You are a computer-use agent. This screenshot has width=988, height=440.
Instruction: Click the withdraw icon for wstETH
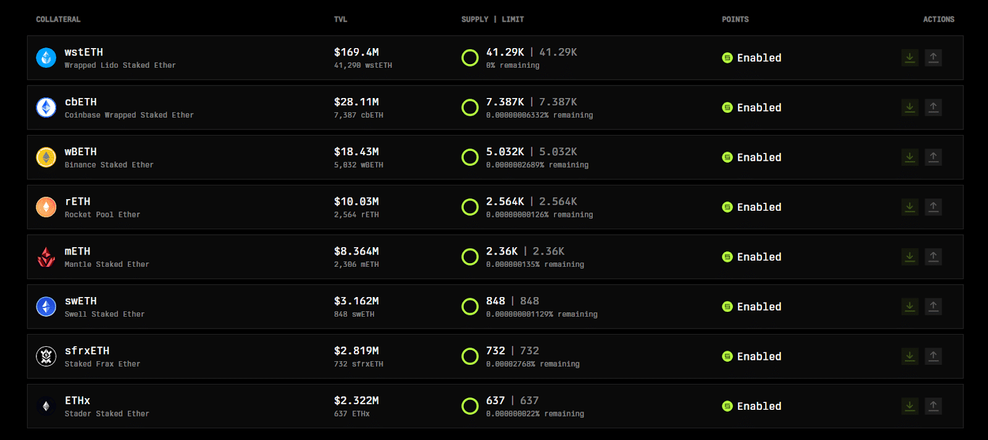(x=933, y=58)
